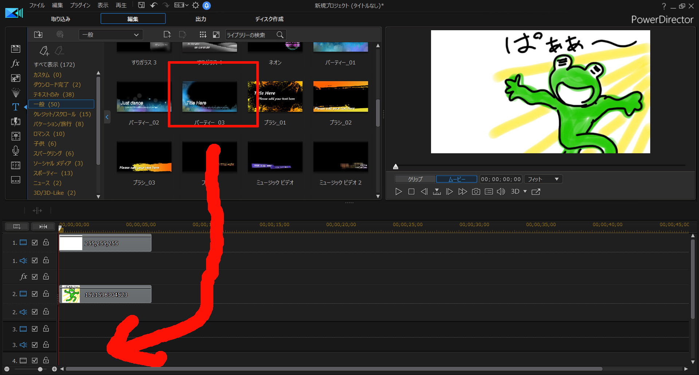Open the 一般 category dropdown
Screen dimensions: 699x375
pos(111,35)
